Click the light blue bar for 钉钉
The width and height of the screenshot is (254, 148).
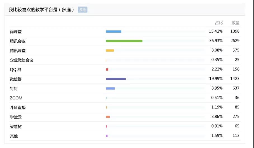(110, 89)
